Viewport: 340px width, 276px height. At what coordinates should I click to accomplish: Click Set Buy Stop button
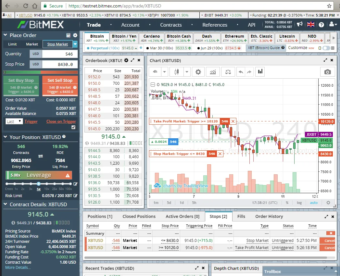coord(21,86)
